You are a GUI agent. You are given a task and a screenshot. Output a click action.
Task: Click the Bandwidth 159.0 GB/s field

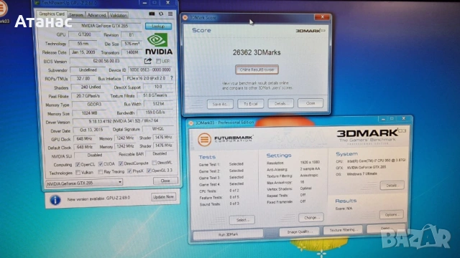tap(155, 113)
